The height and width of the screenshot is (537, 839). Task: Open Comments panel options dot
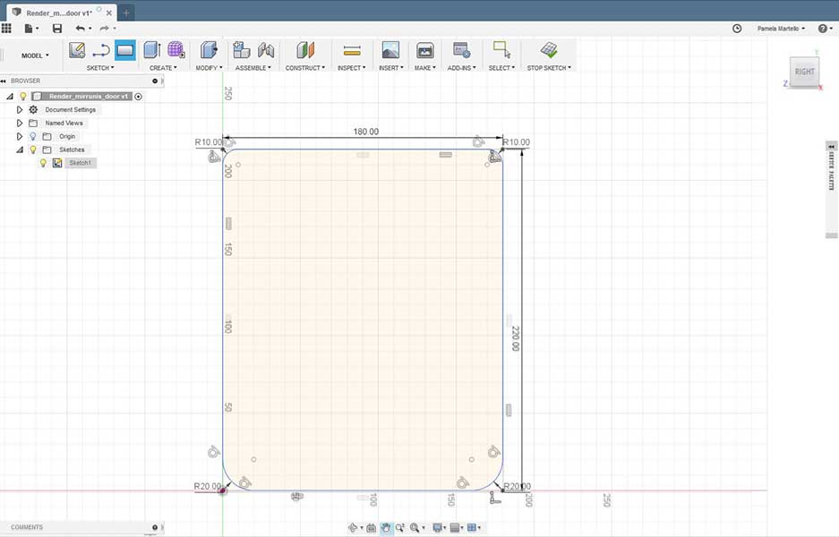tap(155, 527)
